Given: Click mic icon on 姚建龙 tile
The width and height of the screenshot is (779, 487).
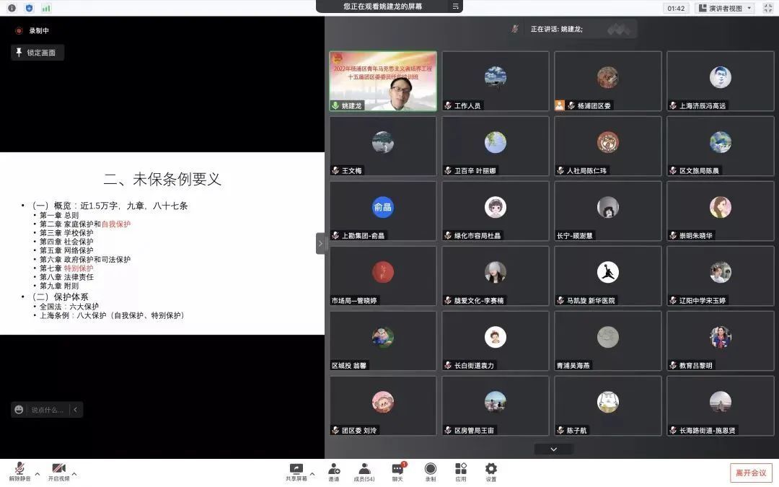Looking at the screenshot, I should tap(335, 105).
